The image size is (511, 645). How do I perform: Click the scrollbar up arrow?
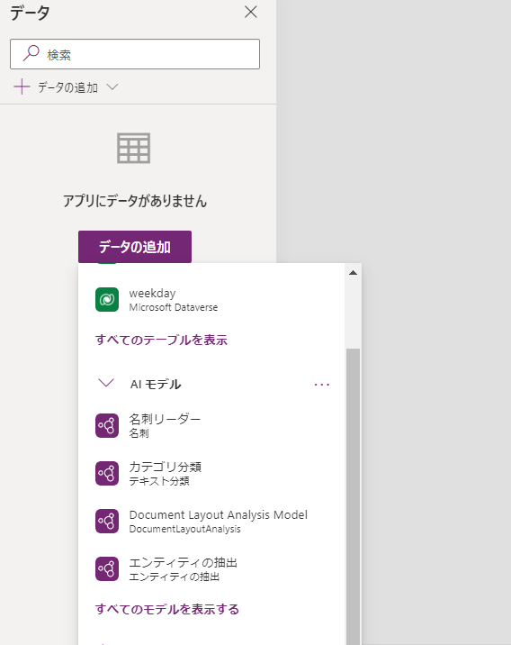[353, 273]
